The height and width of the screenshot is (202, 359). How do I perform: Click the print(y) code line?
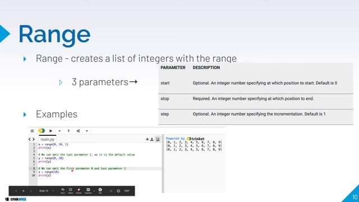click(x=45, y=162)
